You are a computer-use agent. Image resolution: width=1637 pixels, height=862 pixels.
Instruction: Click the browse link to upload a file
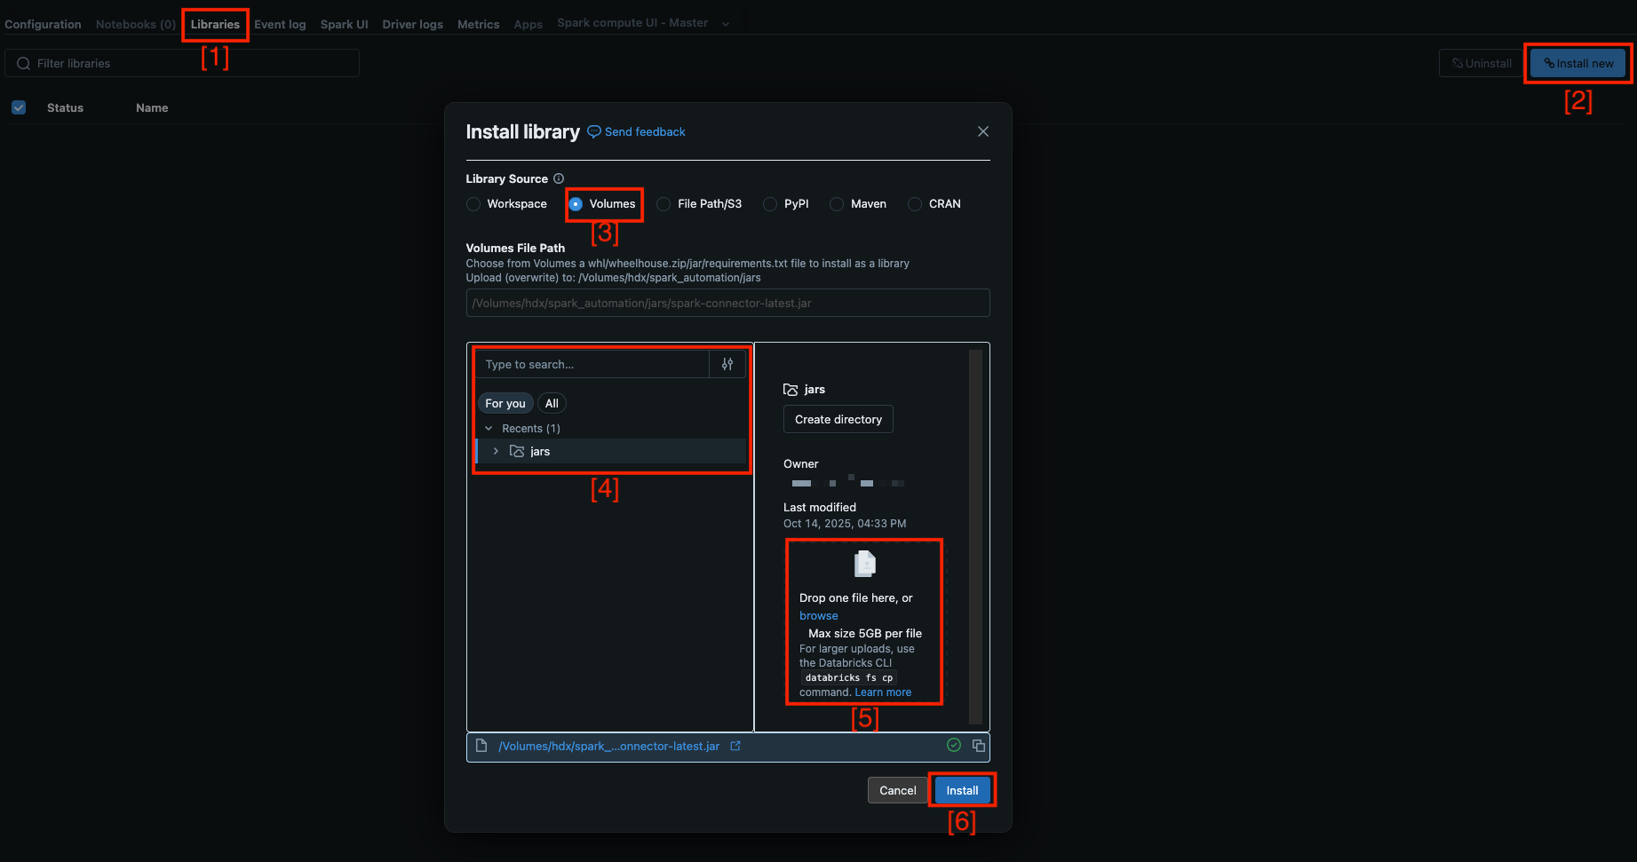(x=818, y=615)
